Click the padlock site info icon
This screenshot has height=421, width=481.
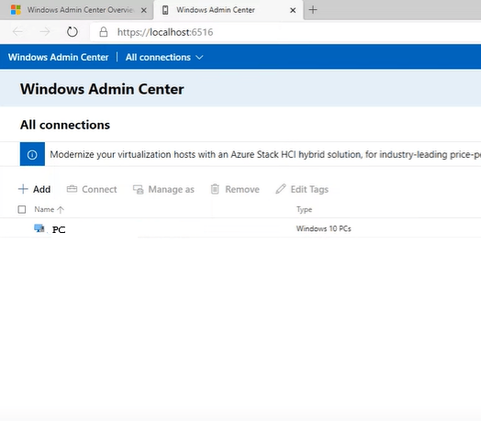point(104,32)
